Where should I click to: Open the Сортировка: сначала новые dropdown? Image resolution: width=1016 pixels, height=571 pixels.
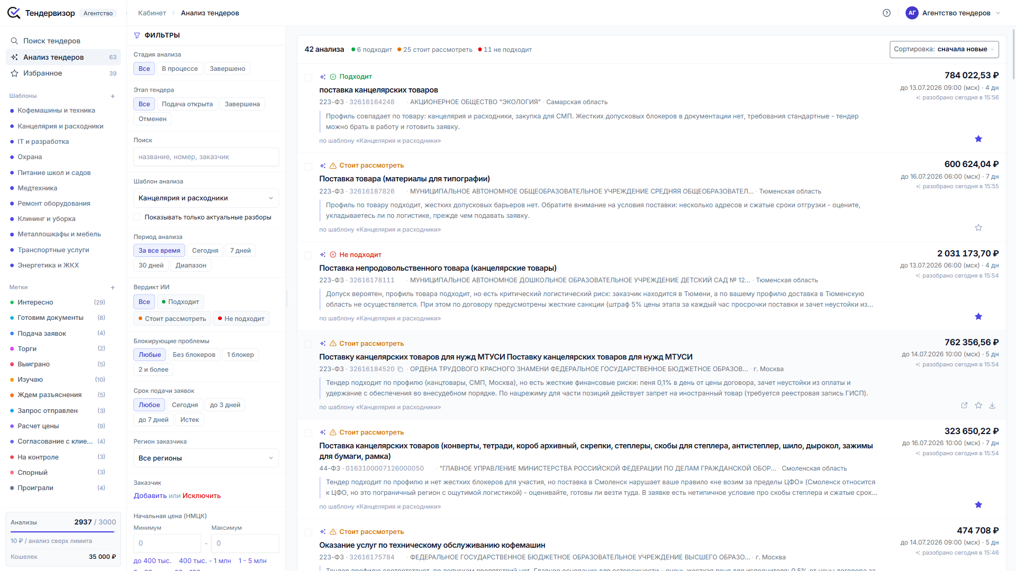pos(944,49)
